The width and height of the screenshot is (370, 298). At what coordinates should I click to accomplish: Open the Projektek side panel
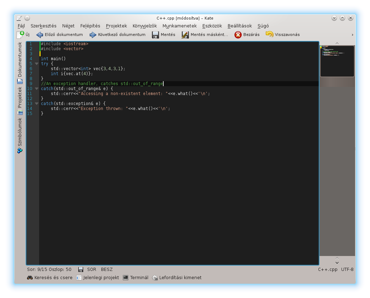[20, 101]
